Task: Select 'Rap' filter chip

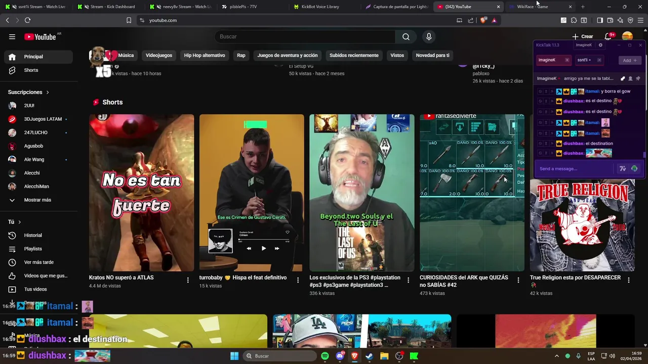Action: pyautogui.click(x=241, y=55)
